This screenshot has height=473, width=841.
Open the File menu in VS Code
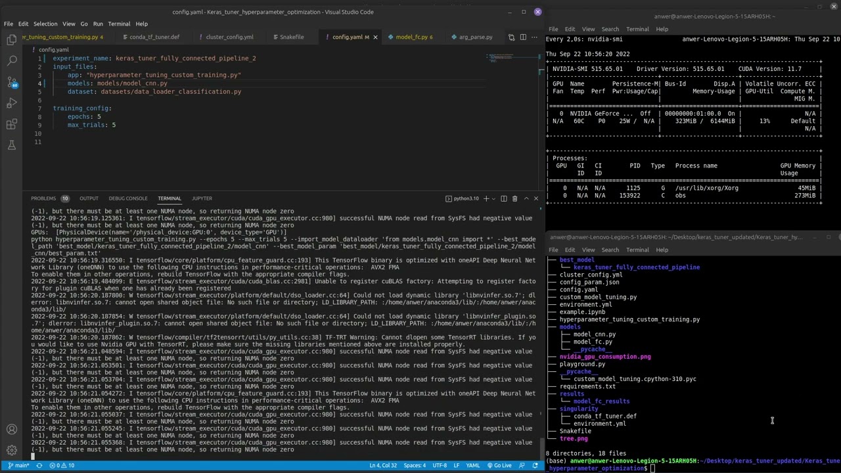(9, 24)
